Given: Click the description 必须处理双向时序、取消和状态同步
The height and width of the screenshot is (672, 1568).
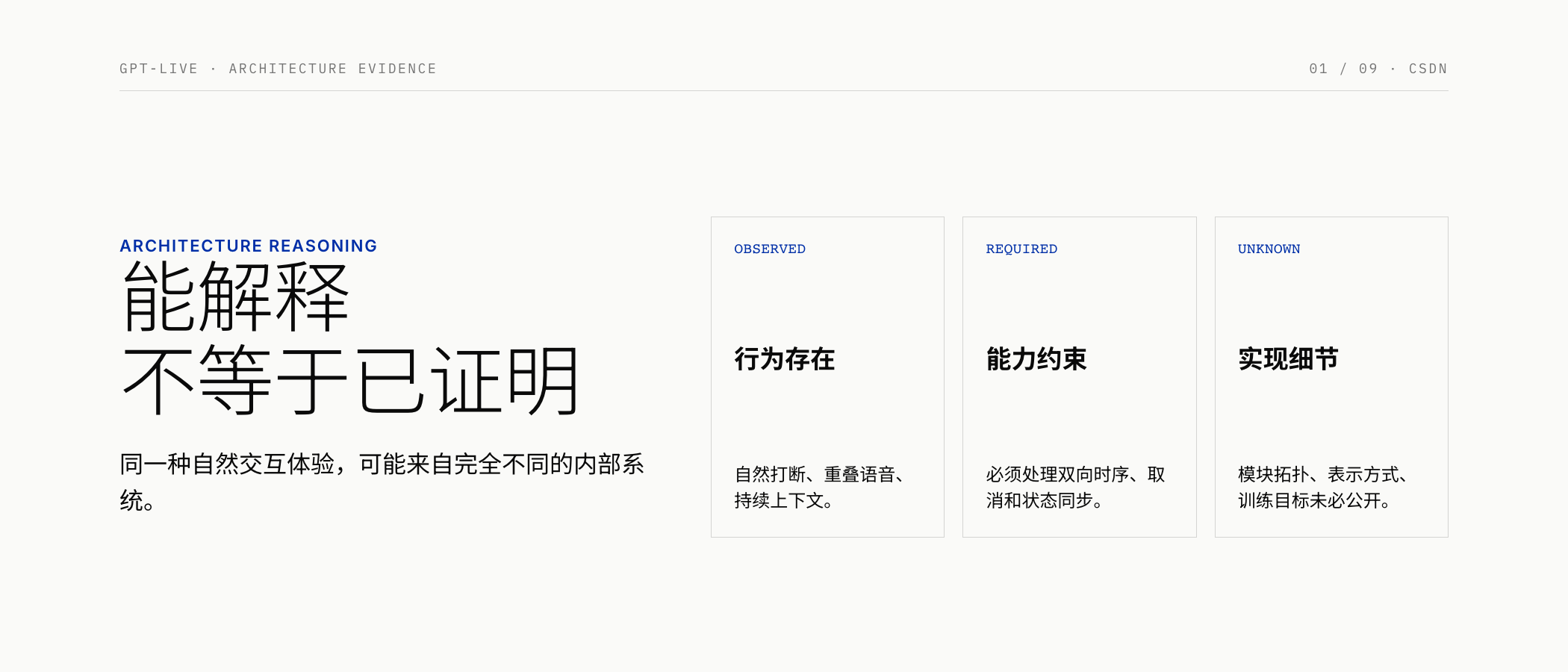Looking at the screenshot, I should point(1075,487).
